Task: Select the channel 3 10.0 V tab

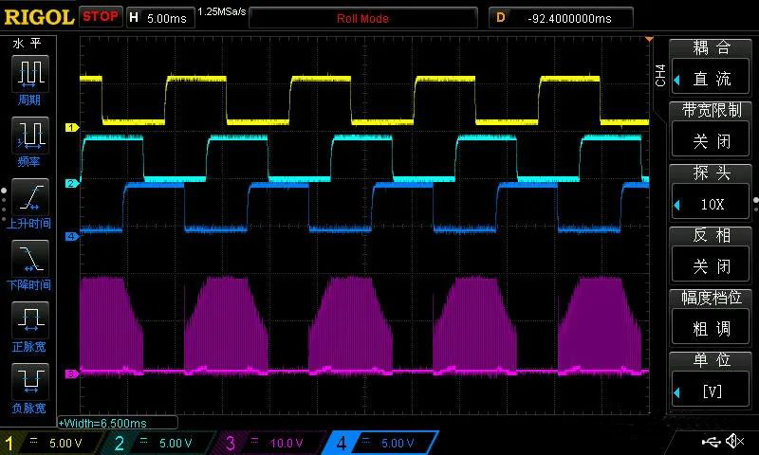Action: tap(268, 443)
